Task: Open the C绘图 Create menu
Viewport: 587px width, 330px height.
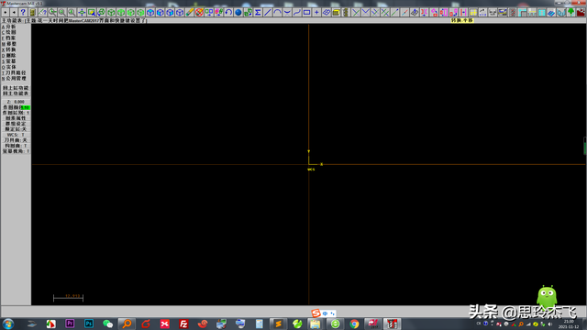Action: click(9, 33)
